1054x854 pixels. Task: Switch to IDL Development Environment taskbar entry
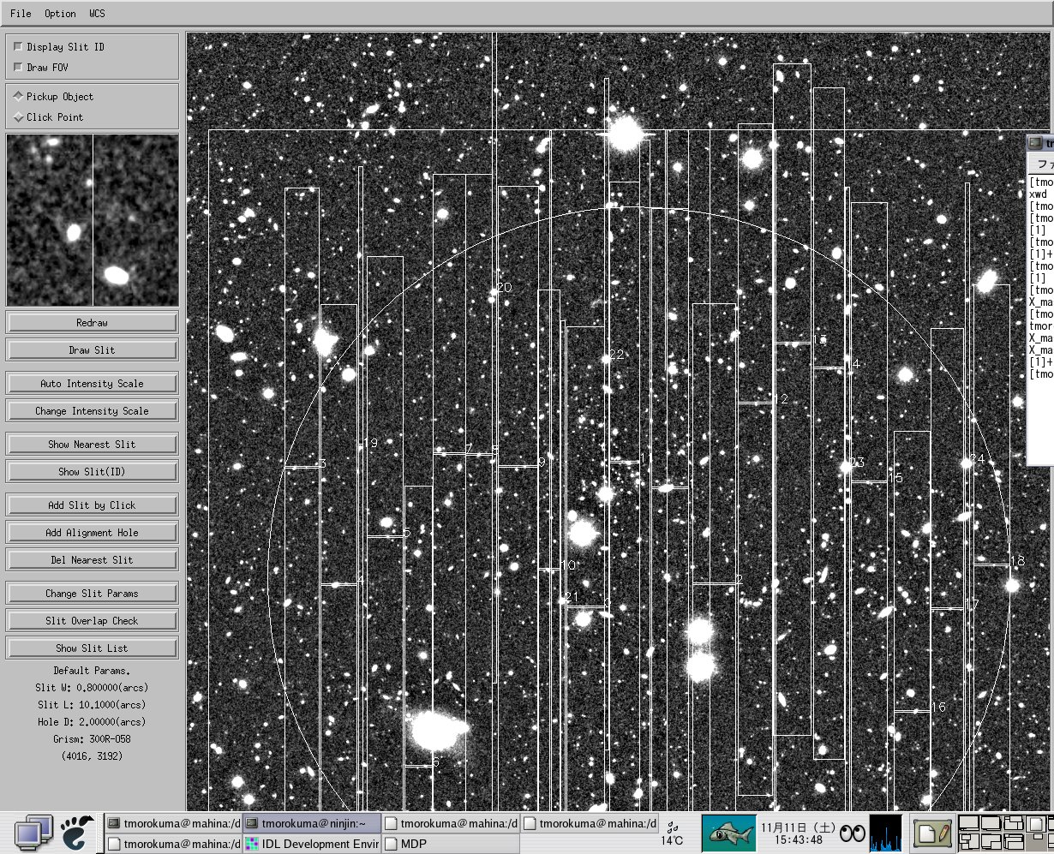tap(313, 844)
